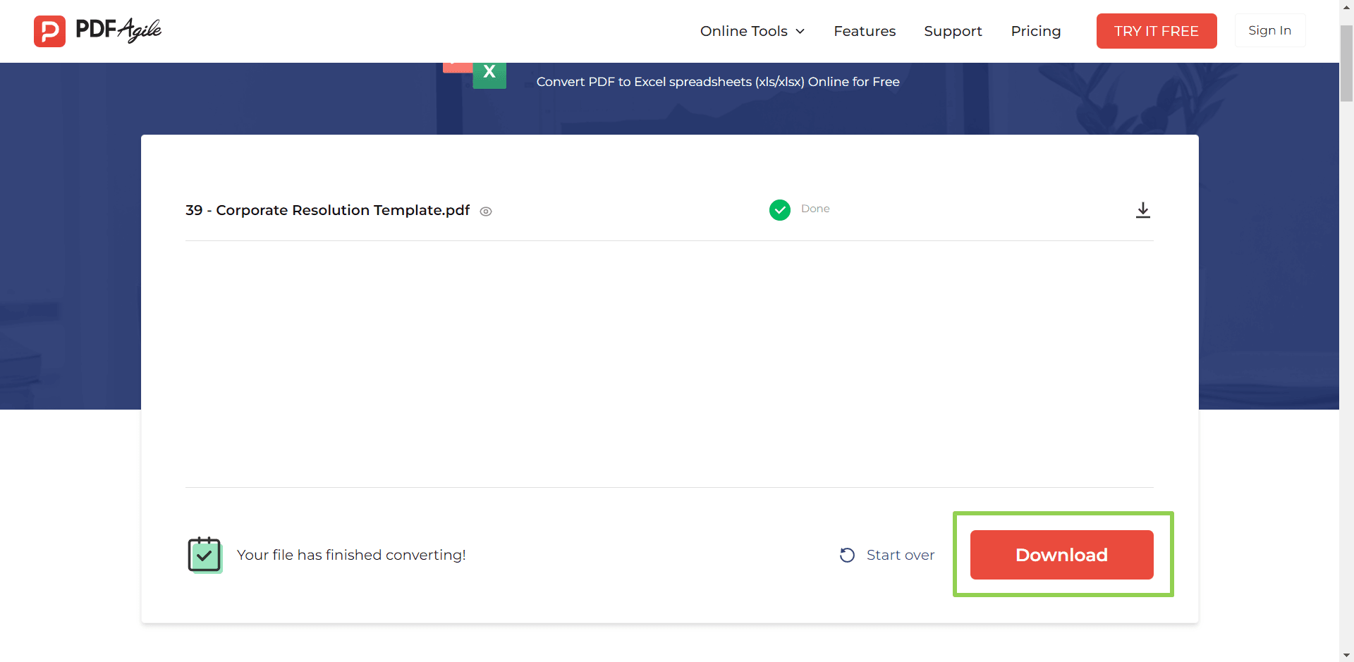This screenshot has height=662, width=1354.
Task: Click the PDF Agile wordmark text
Action: 118,30
